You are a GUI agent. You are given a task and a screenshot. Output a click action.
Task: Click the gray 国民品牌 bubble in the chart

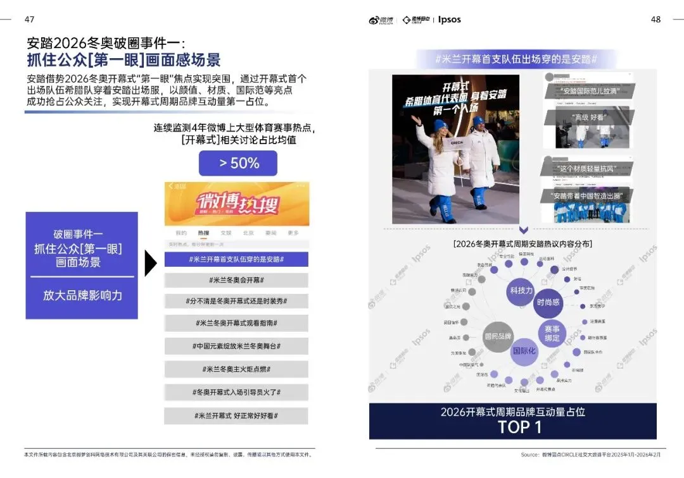pos(498,336)
